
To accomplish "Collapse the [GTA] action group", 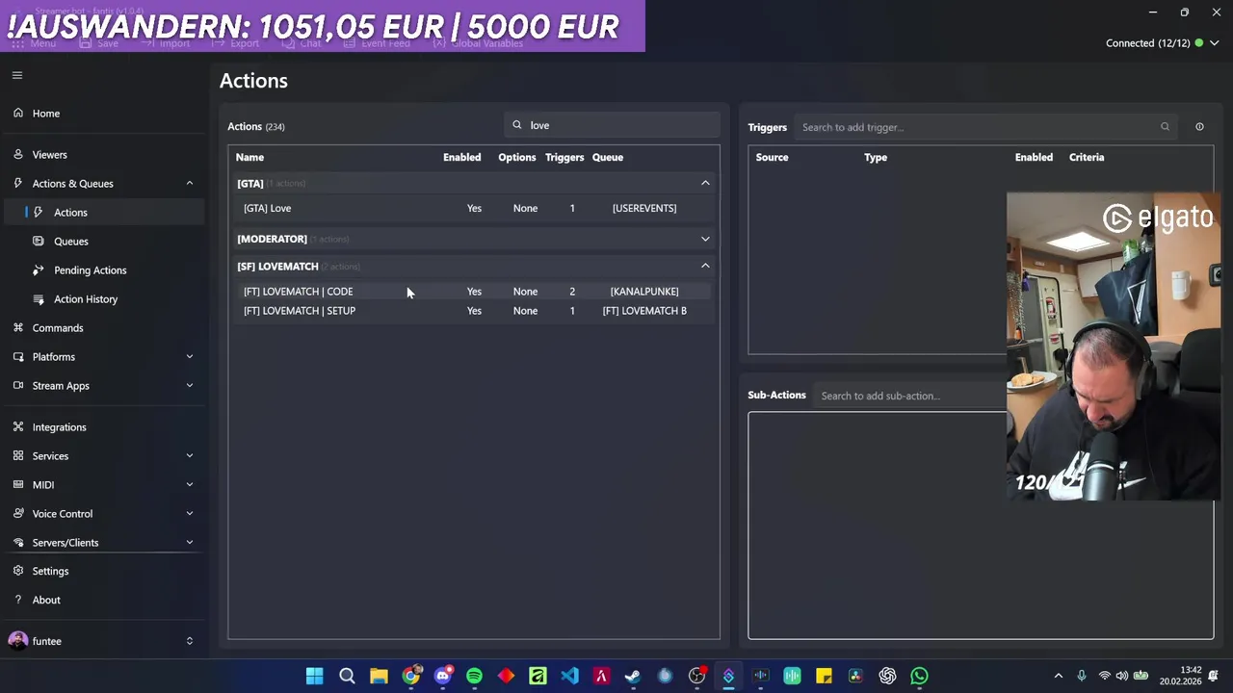I will coord(705,183).
